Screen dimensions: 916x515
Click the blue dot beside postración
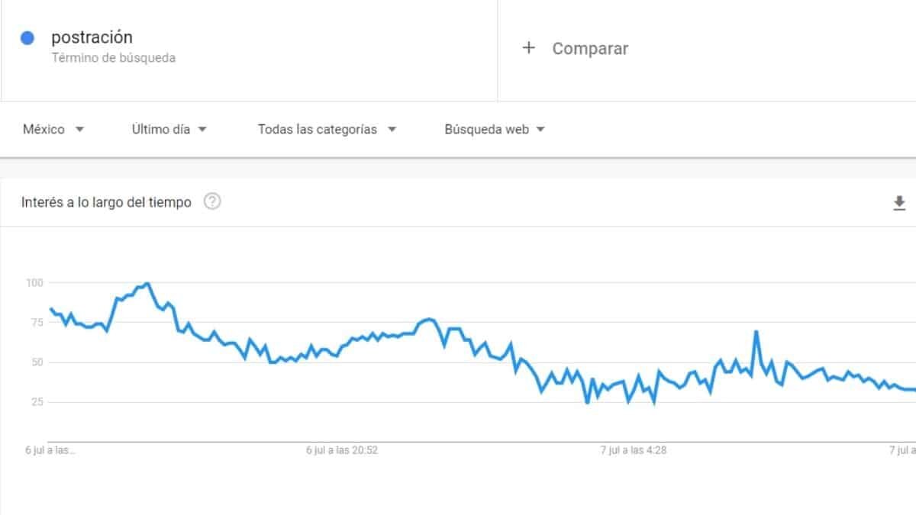[x=27, y=38]
